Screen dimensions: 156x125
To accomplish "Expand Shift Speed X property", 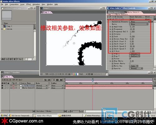I will 110,46.
